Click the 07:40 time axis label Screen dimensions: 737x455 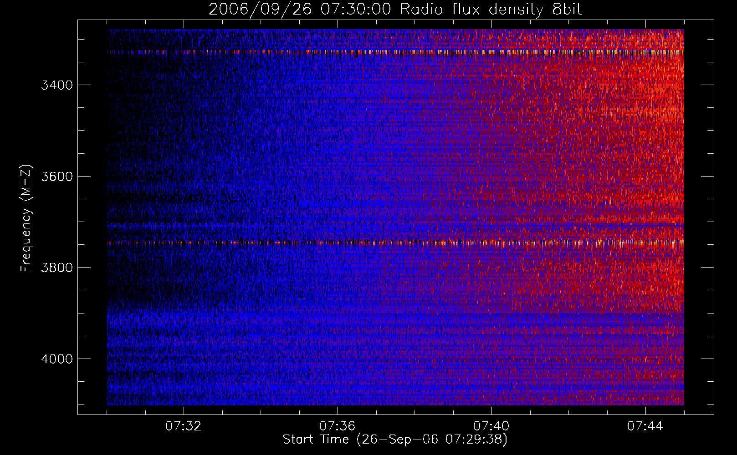[x=491, y=426]
